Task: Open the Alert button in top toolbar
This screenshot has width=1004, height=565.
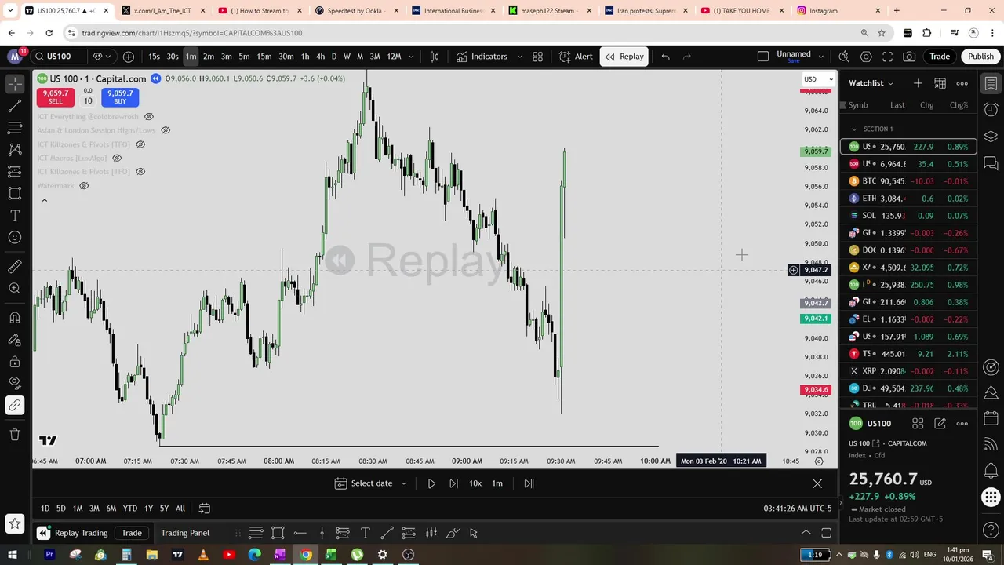Action: 577,56
